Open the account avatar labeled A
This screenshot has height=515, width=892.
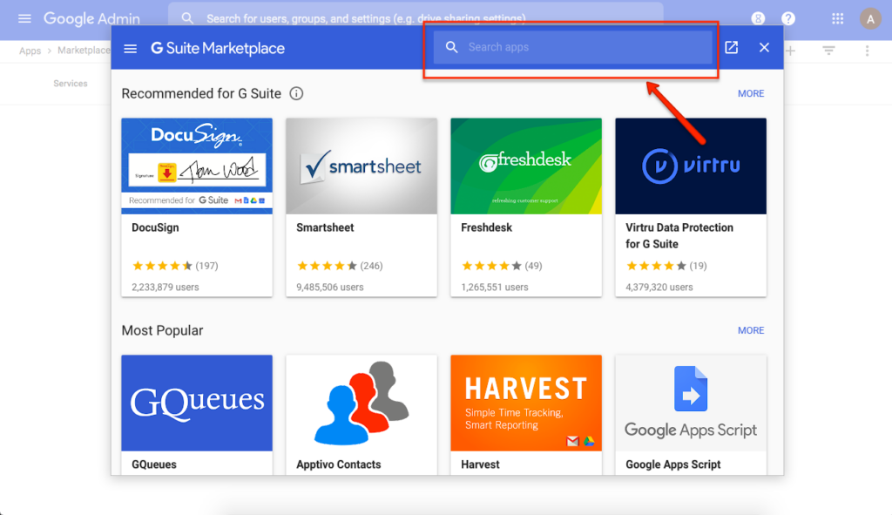(870, 19)
